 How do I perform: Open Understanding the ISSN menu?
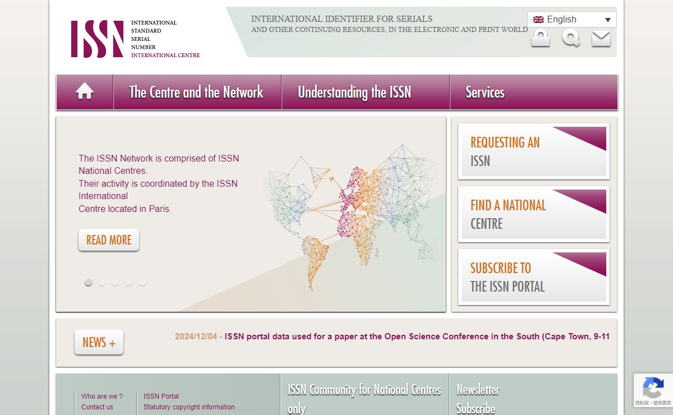coord(366,92)
